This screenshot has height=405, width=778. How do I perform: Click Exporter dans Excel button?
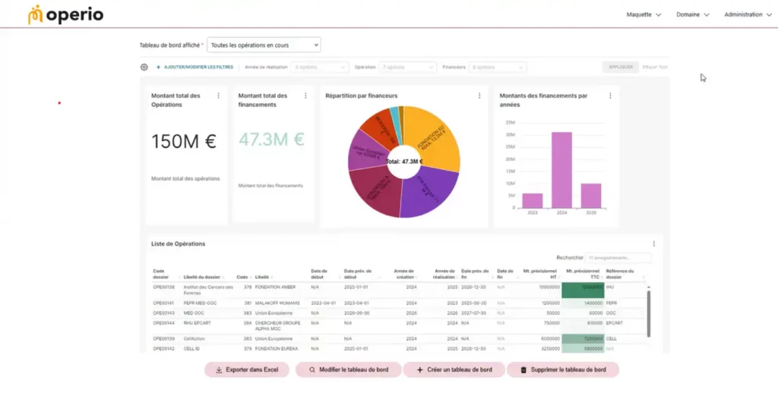coord(247,370)
